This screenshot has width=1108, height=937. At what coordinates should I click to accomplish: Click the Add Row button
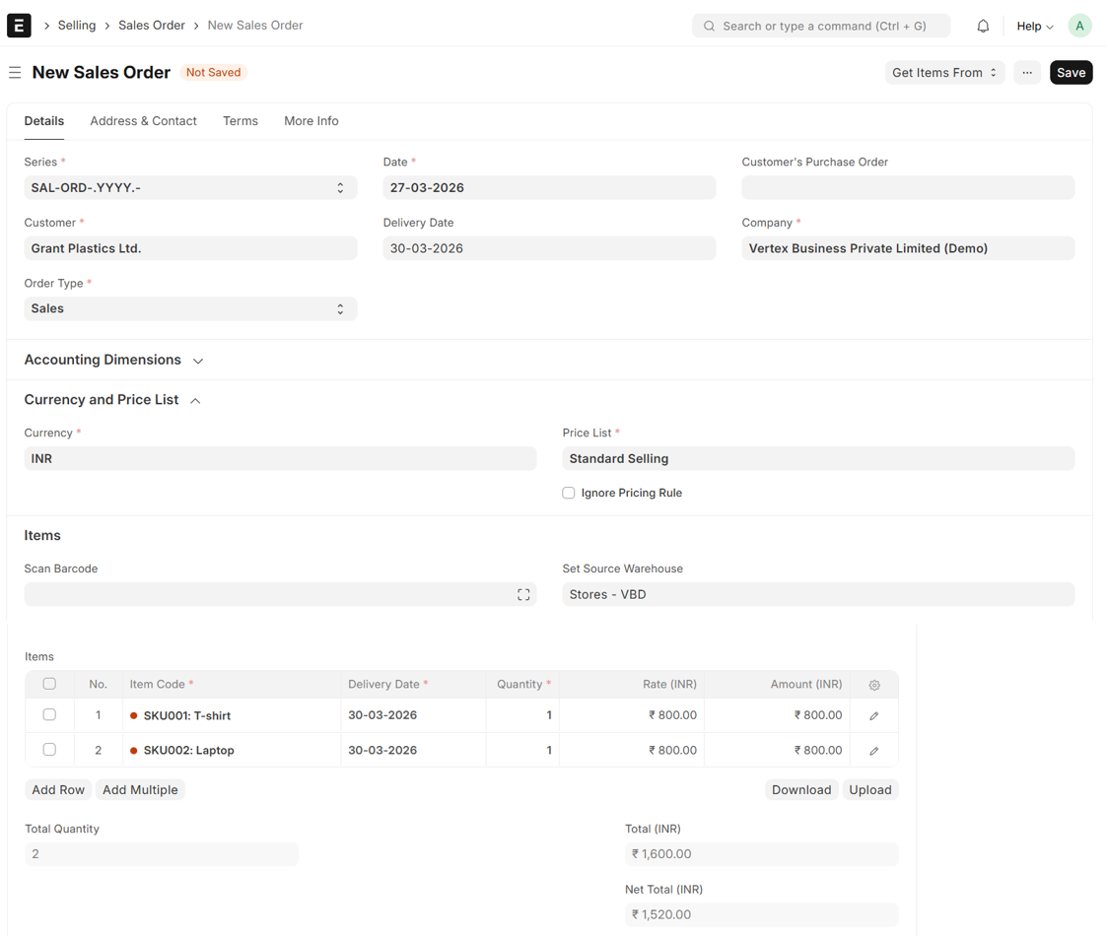[x=58, y=790]
